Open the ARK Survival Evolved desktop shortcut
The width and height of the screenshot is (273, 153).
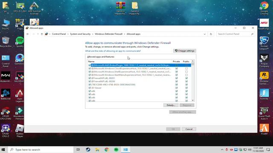pos(34,8)
